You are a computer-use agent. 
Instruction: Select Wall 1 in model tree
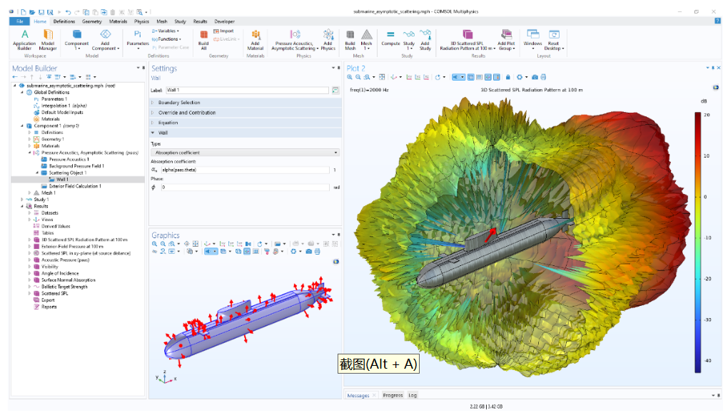point(62,180)
